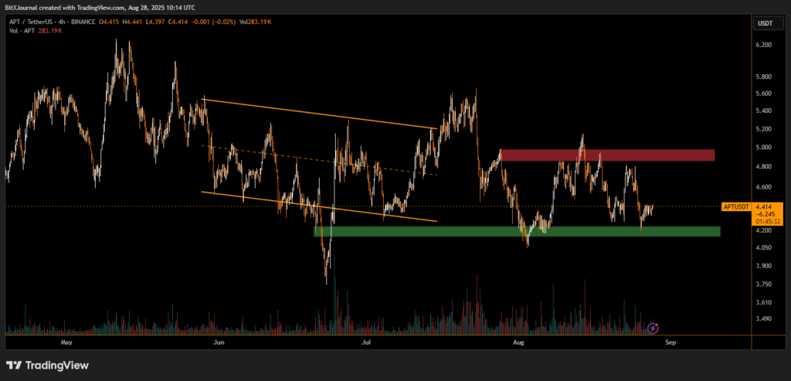This screenshot has width=791, height=381.
Task: Select the green support zone rectangle
Action: click(x=516, y=231)
